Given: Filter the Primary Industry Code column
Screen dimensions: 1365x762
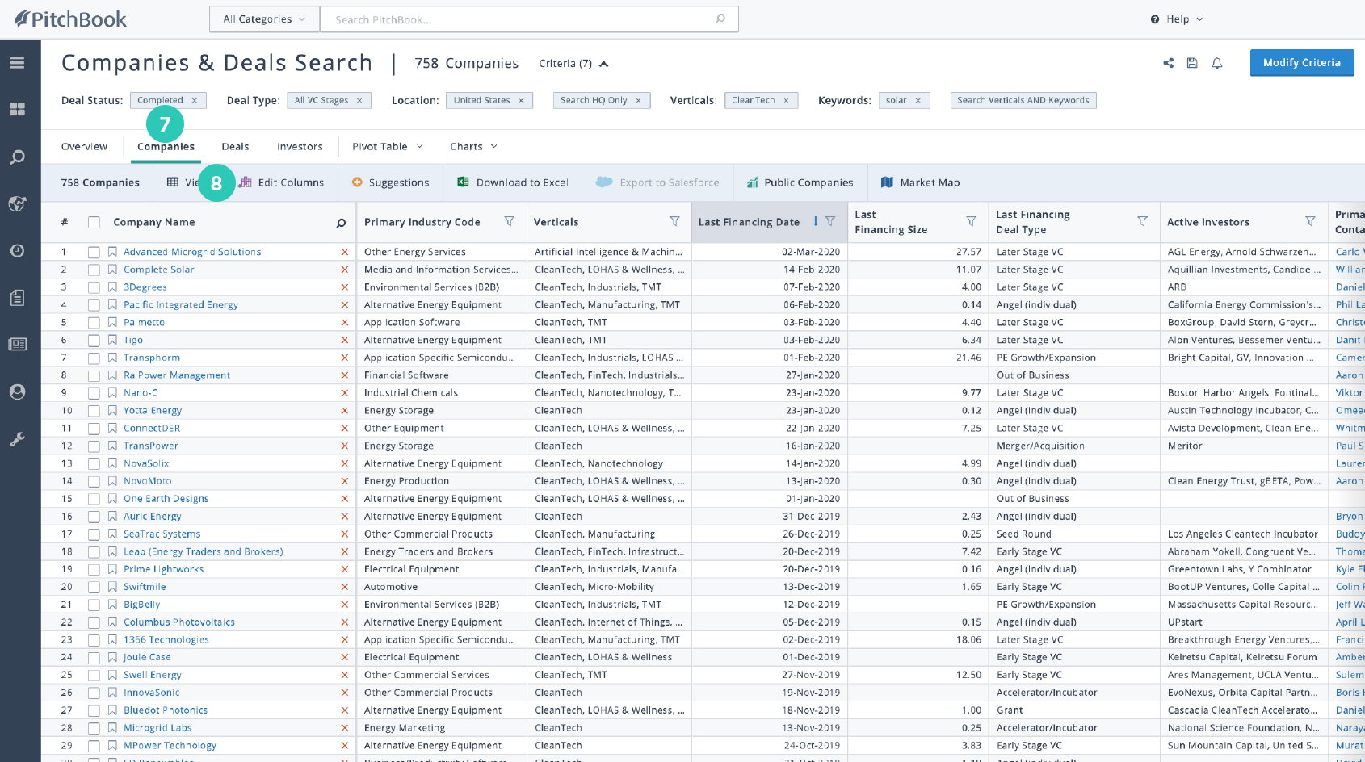Looking at the screenshot, I should 509,221.
